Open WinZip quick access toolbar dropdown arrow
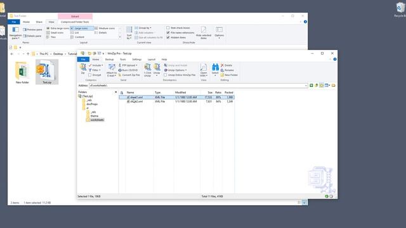 pyautogui.click(x=103, y=53)
